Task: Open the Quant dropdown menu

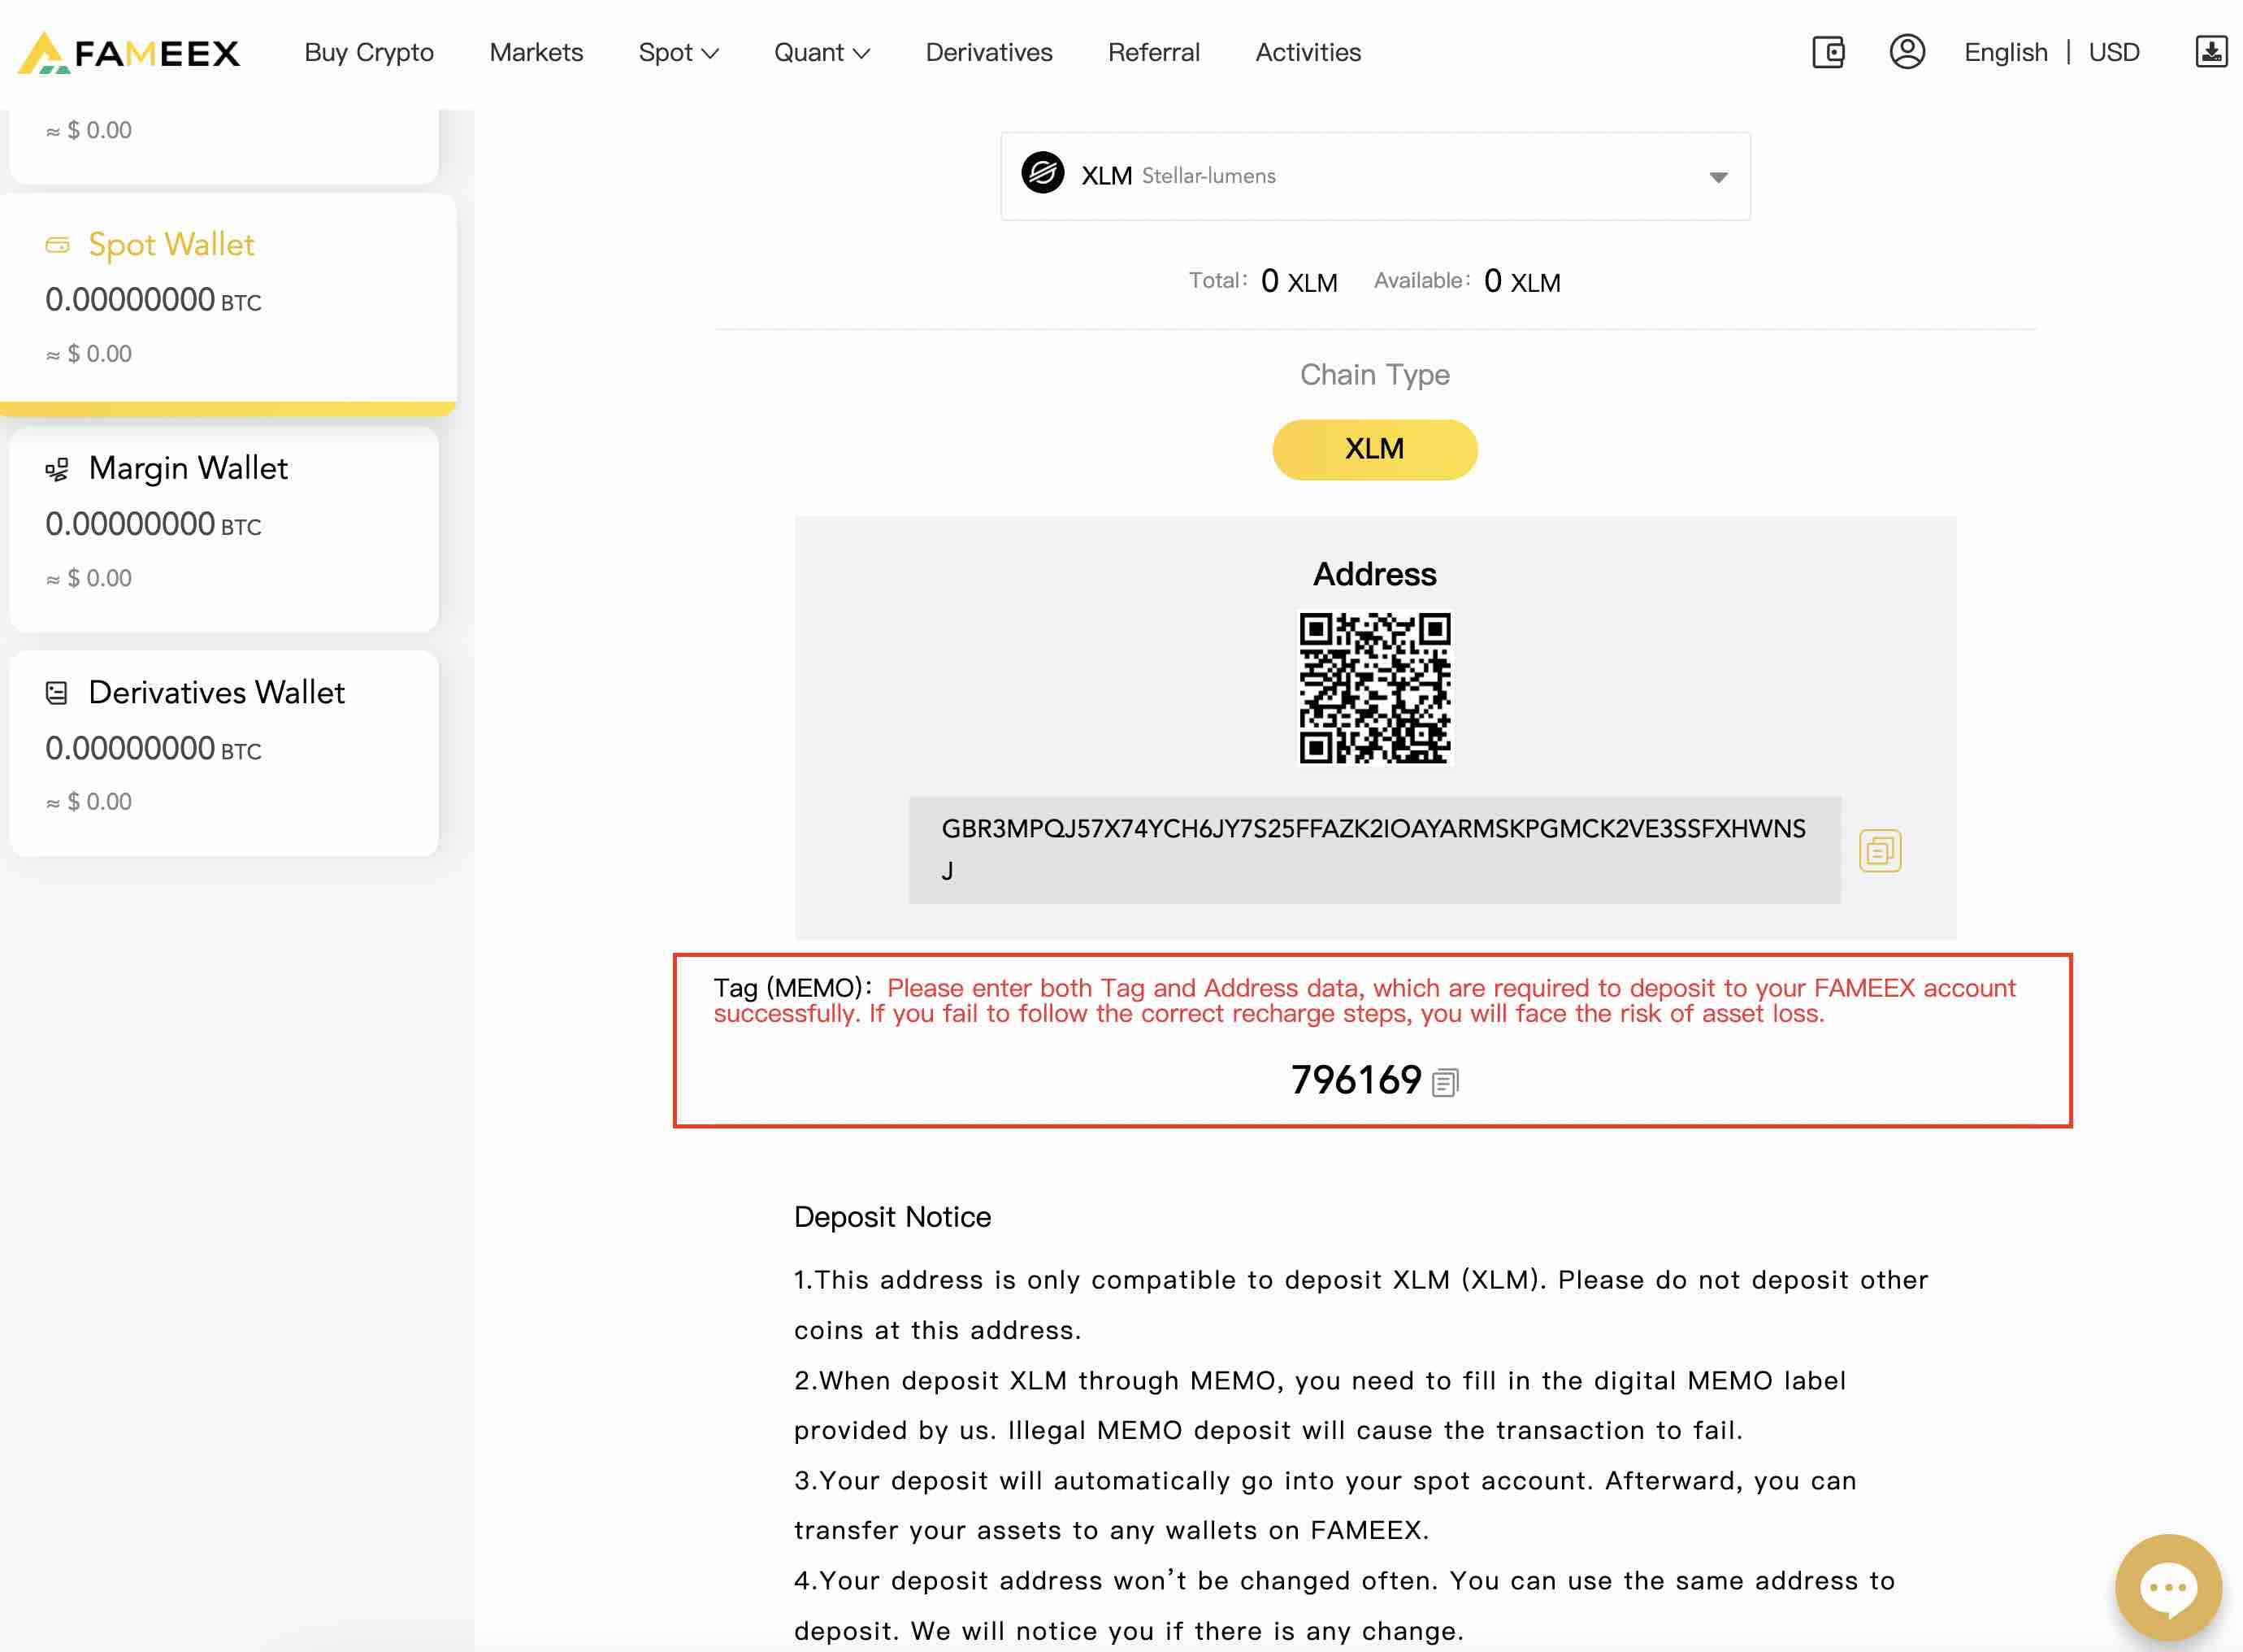Action: pyautogui.click(x=822, y=52)
